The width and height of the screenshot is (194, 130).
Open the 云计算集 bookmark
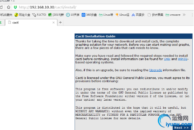[x=155, y=15]
